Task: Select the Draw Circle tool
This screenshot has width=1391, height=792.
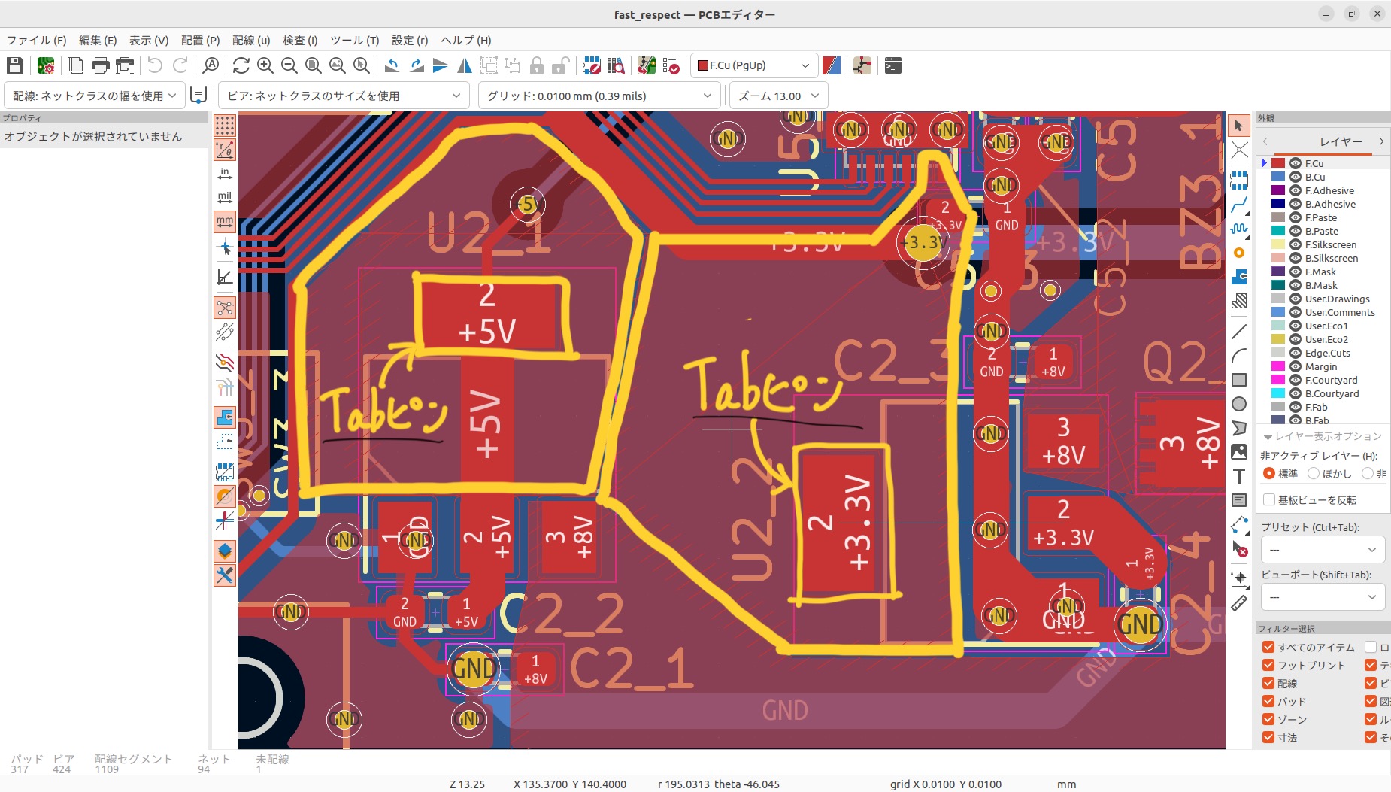Action: tap(1239, 404)
